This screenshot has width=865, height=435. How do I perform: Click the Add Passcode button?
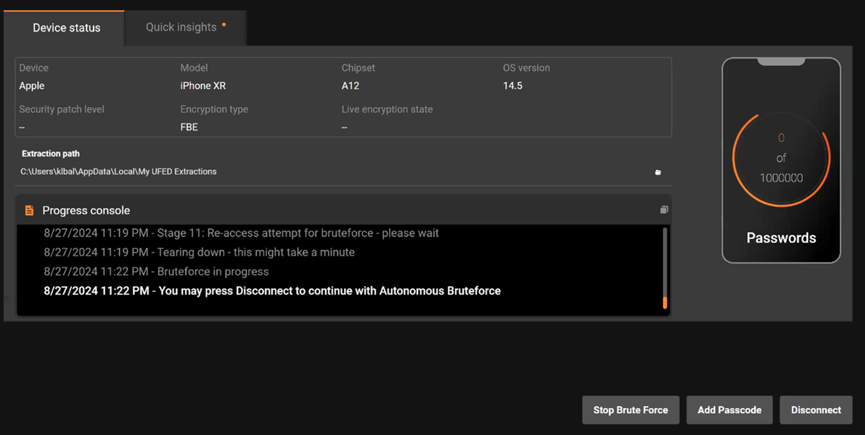pos(729,410)
